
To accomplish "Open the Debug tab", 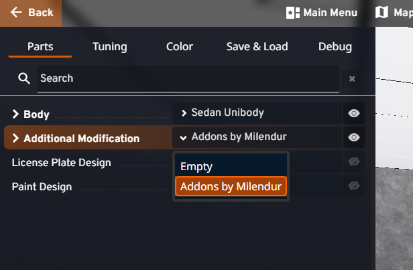I will (x=335, y=47).
